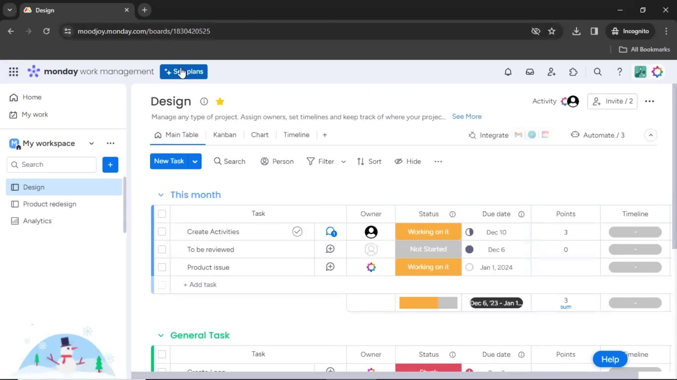This screenshot has height=380, width=677.
Task: Show board info next to Design title
Action: (x=204, y=101)
